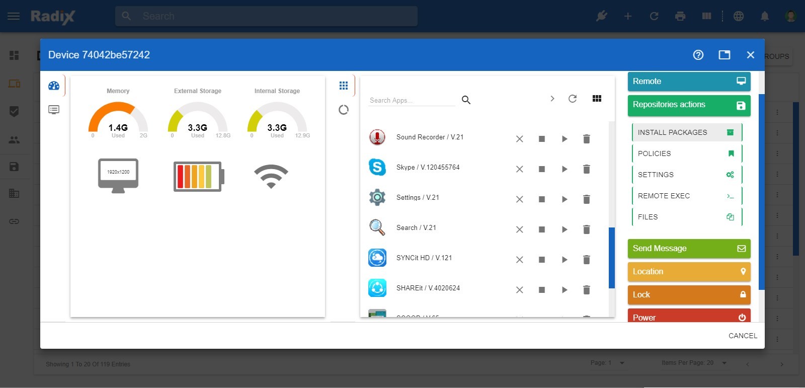Viewport: 805px width, 388px height.
Task: Click the help question mark icon
Action: pos(698,55)
